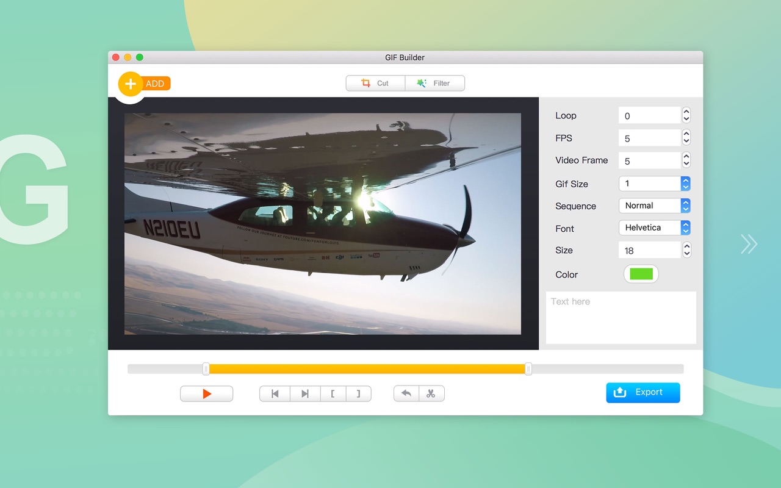
Task: Open the Sequence dropdown set to Normal
Action: click(654, 206)
